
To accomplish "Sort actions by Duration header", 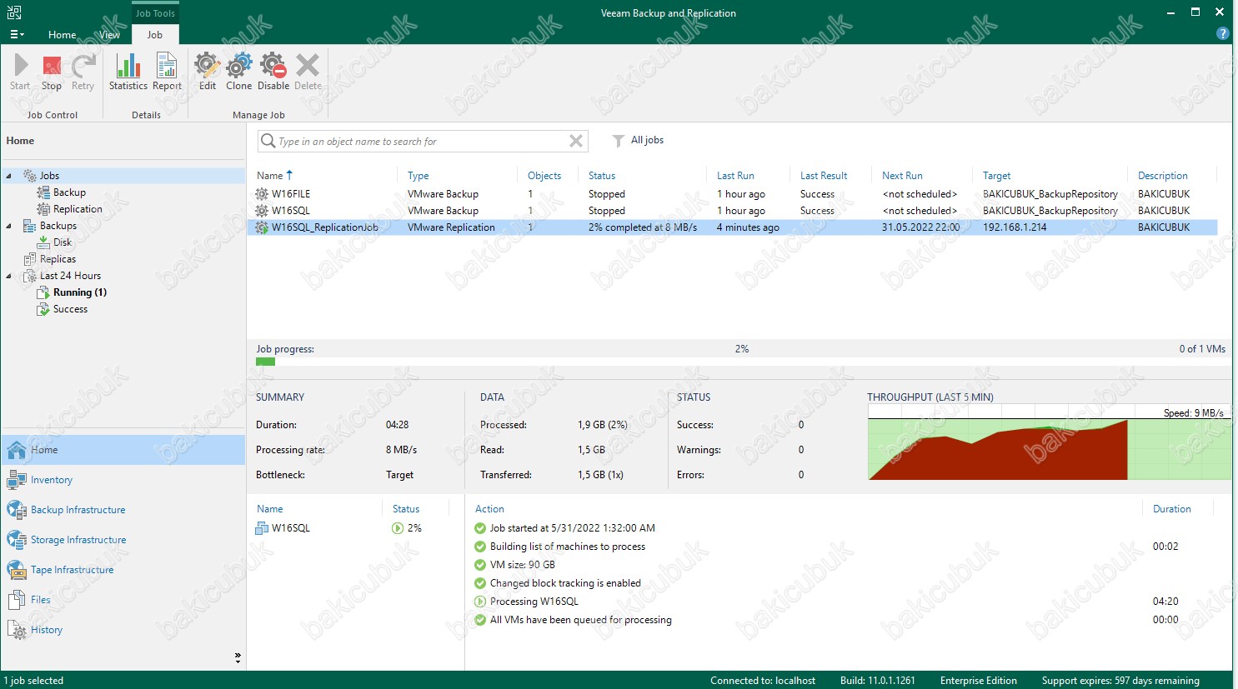I will (1171, 509).
